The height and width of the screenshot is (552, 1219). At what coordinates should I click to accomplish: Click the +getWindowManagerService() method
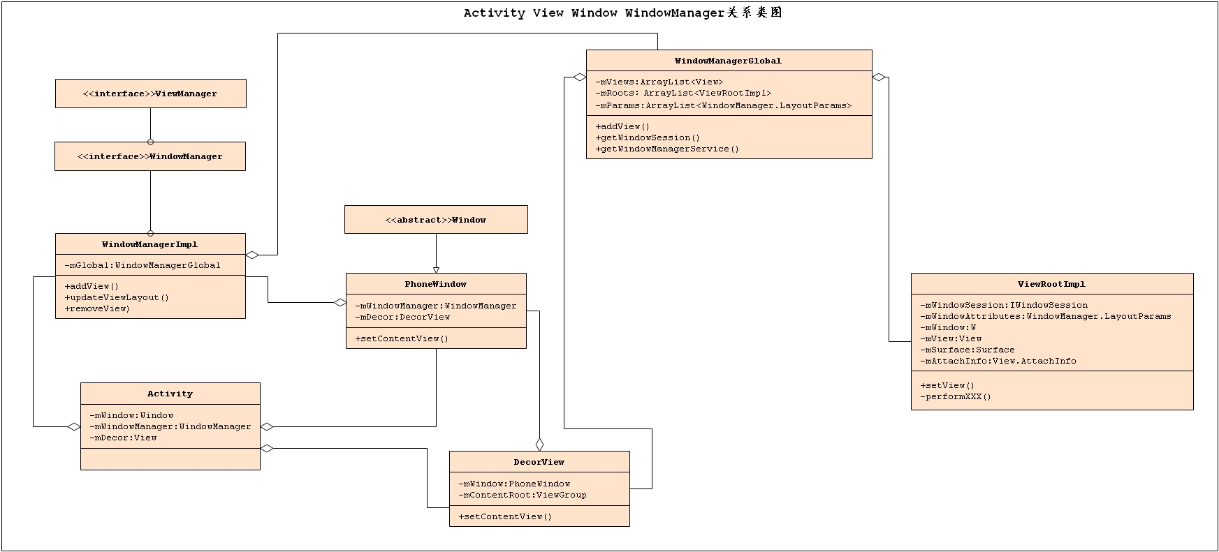coord(667,149)
